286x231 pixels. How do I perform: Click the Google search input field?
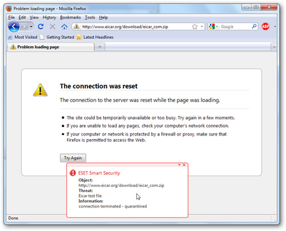[235, 27]
